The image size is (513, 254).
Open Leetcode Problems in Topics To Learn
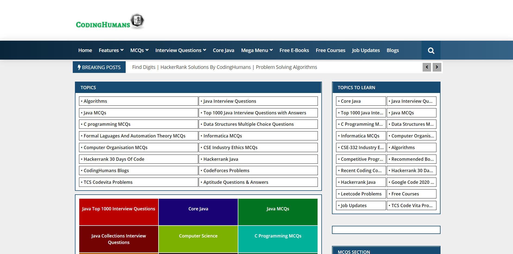click(x=361, y=194)
